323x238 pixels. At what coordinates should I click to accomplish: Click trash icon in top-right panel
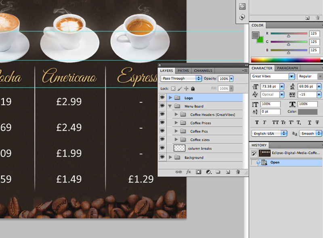(x=318, y=18)
